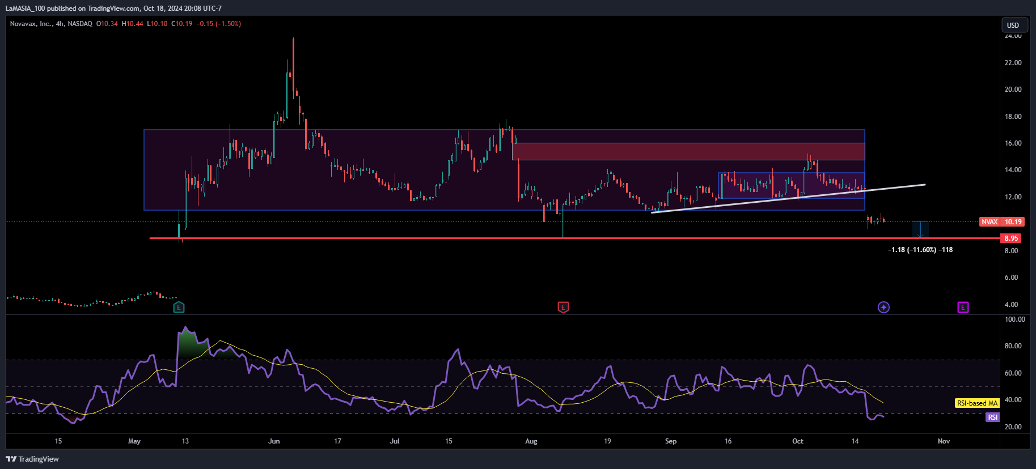Click the Jun date label on time axis

tap(274, 441)
